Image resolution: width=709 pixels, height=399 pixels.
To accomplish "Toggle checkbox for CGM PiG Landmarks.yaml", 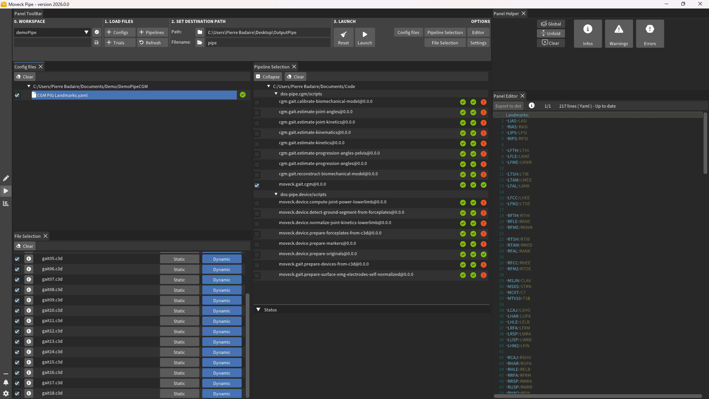I will [17, 95].
